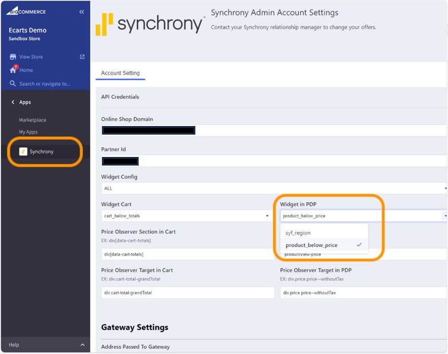Click Ecarts Demo store name
Viewport: 448px width, 354px height.
pos(27,30)
